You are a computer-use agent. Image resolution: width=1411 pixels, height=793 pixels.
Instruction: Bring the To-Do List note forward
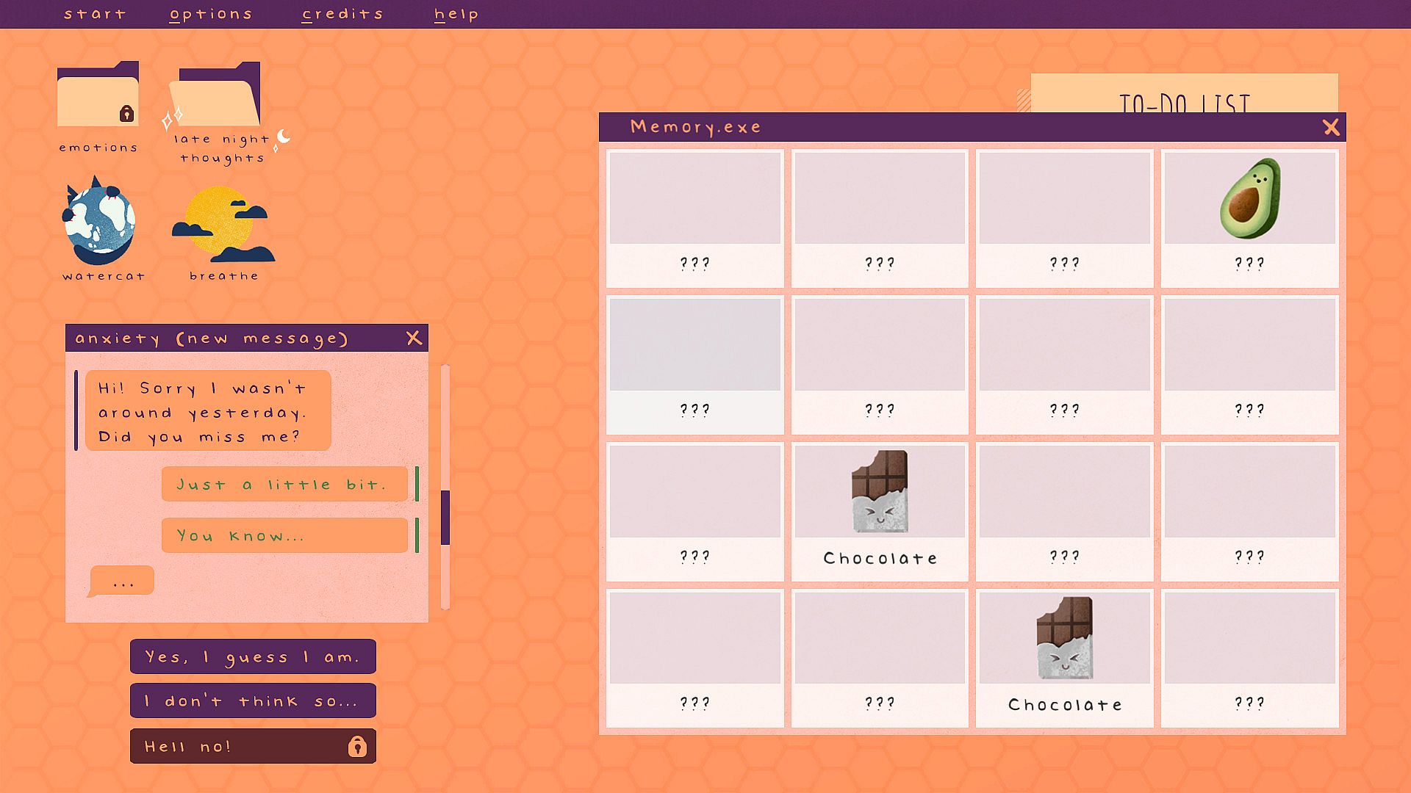click(1184, 93)
